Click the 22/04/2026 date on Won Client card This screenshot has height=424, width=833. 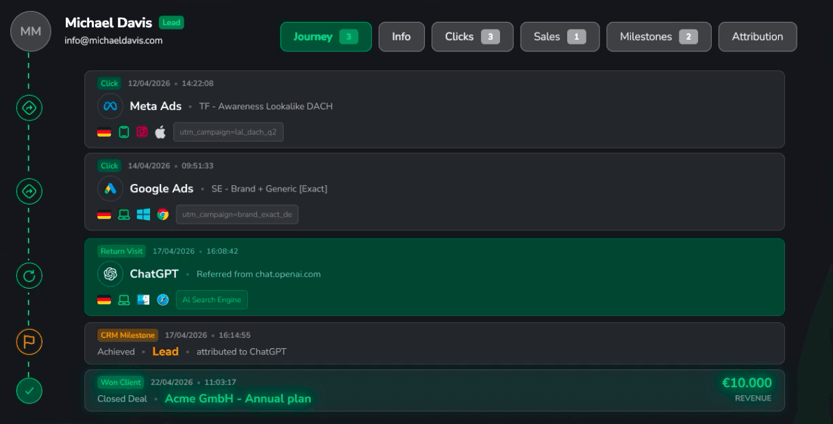[173, 382]
